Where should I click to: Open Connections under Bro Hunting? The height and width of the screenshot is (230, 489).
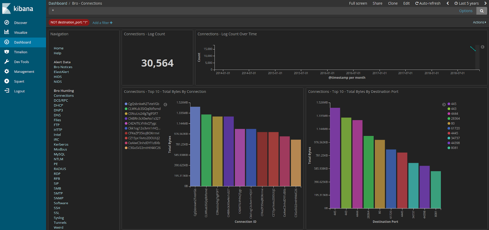click(64, 95)
